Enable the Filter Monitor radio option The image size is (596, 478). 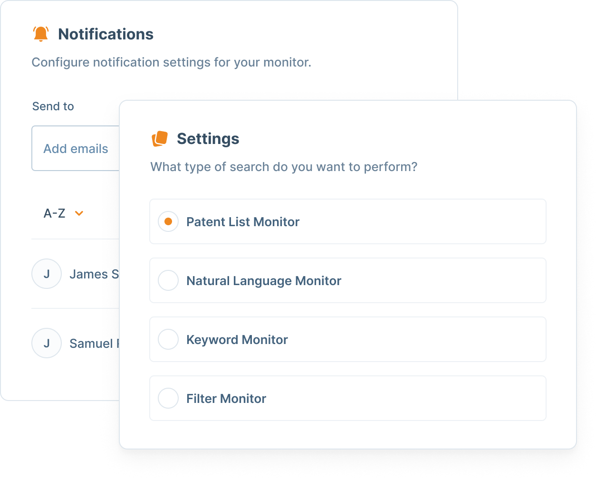point(168,398)
